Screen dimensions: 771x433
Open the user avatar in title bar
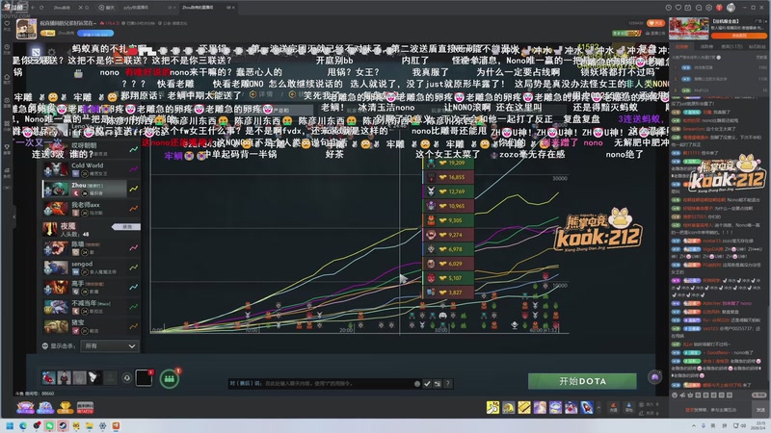(x=731, y=8)
